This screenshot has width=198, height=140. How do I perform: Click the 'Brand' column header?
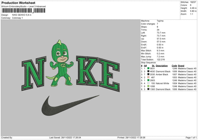tap(181, 66)
